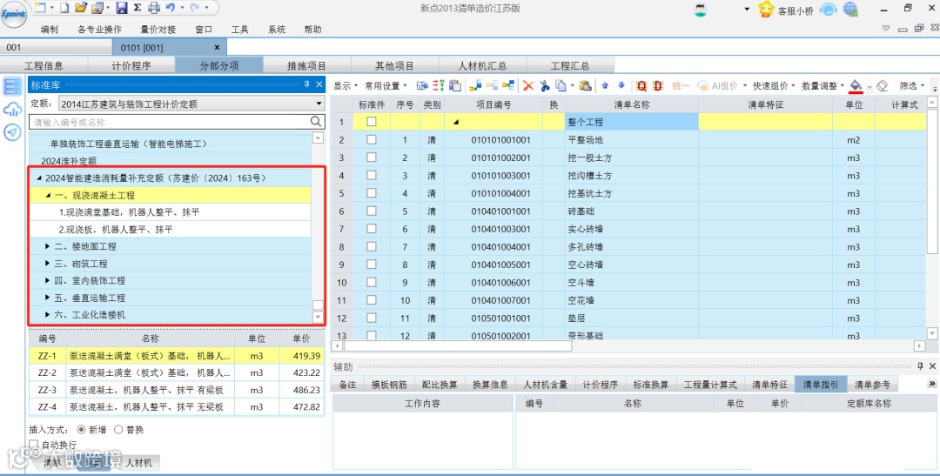Expand 六、工业化造楼机 tree node
The image size is (940, 476).
point(48,315)
